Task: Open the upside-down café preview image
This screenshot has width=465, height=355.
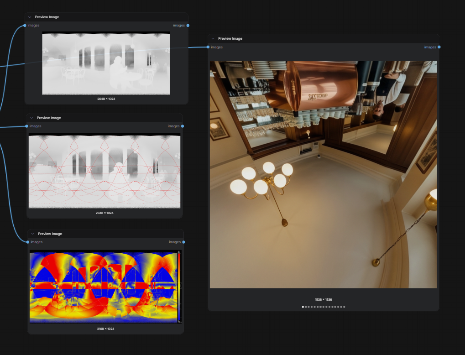Action: point(323,174)
